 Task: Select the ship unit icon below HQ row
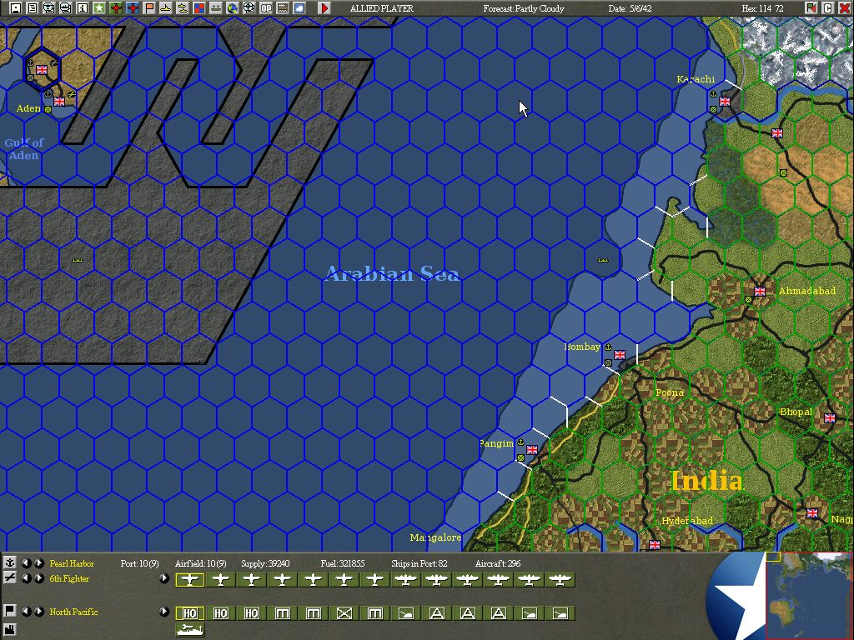point(190,630)
